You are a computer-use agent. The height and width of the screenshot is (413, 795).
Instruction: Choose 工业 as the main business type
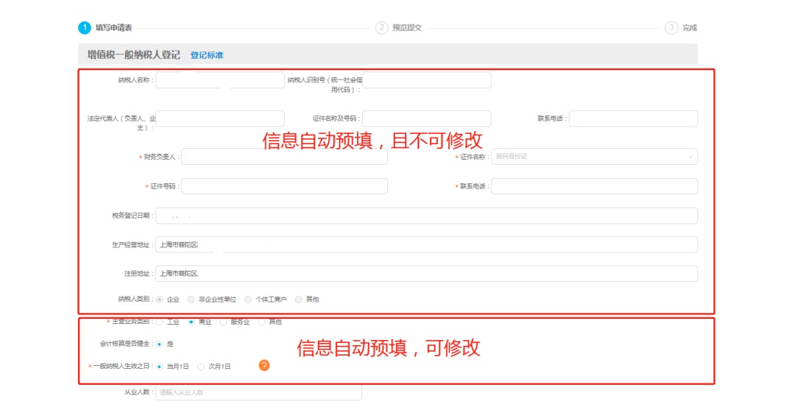coord(160,322)
